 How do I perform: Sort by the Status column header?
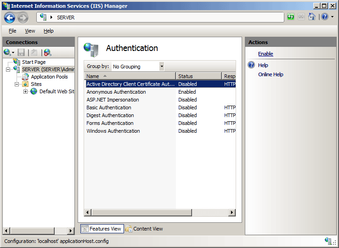click(198, 76)
